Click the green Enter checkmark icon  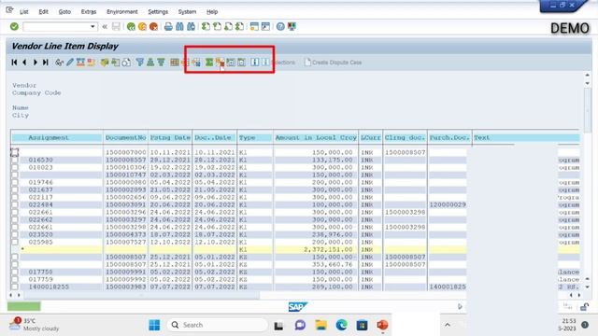point(14,26)
